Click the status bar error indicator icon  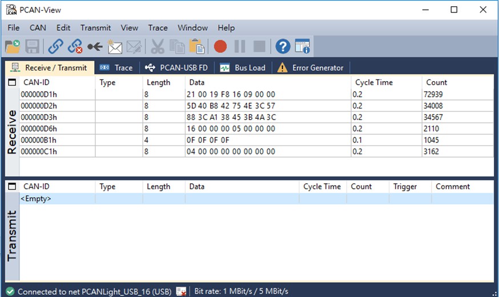coord(181,291)
